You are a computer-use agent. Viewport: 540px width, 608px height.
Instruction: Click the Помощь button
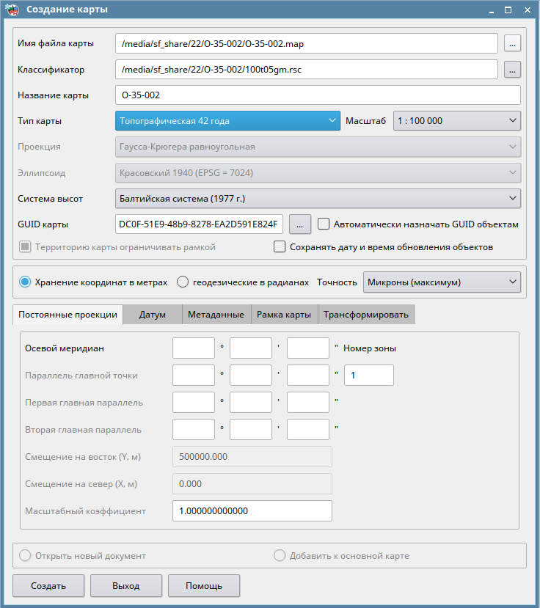204,586
